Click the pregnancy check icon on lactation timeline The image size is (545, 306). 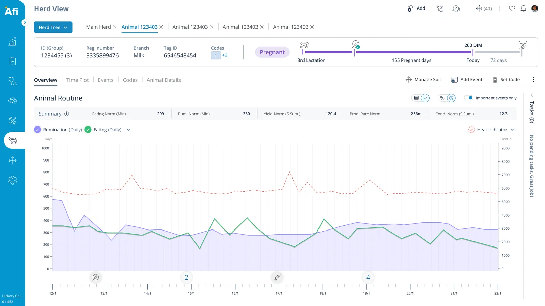click(x=355, y=45)
